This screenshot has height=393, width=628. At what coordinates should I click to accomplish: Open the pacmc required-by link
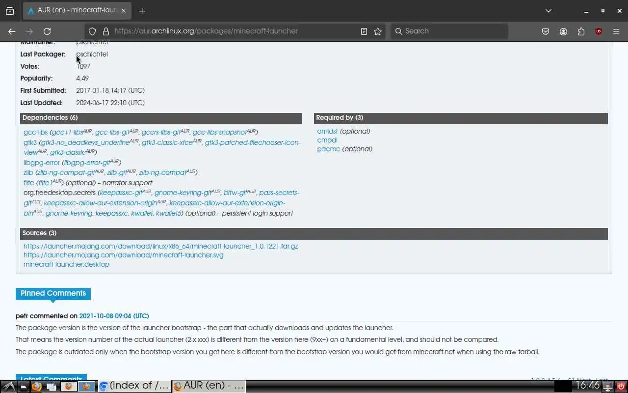329,149
